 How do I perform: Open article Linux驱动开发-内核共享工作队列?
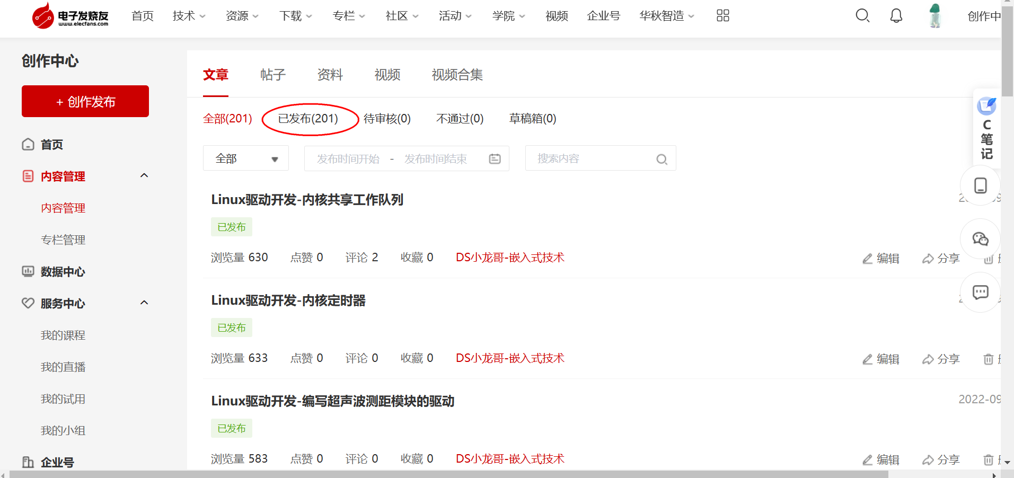[307, 200]
